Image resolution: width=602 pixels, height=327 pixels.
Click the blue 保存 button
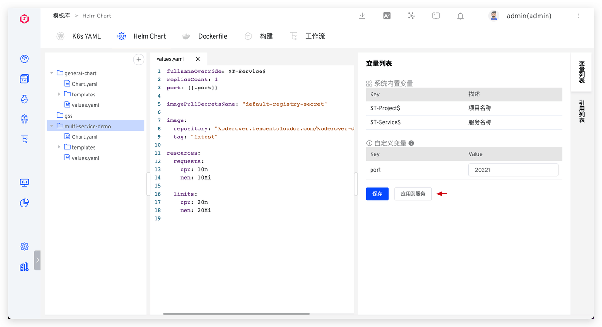coord(377,194)
